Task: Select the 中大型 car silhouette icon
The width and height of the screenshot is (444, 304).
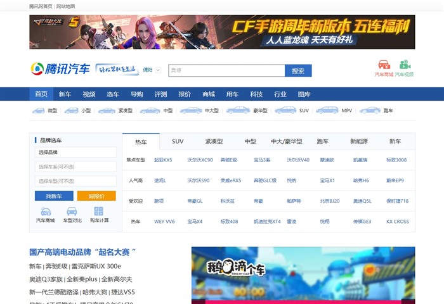Action: tap(191, 111)
